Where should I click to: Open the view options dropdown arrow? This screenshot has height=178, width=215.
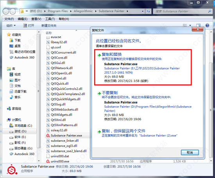190,25
